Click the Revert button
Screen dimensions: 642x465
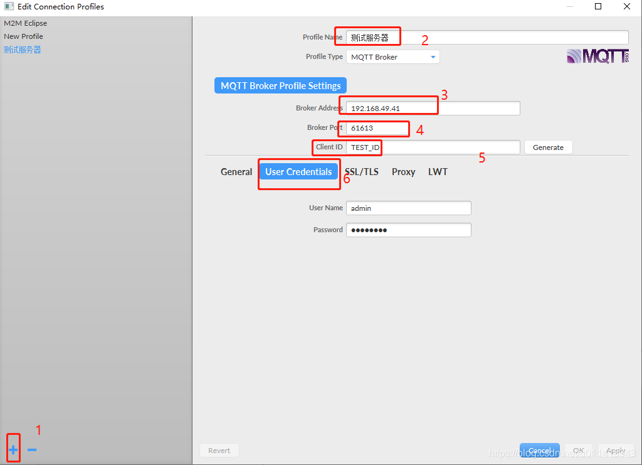click(219, 450)
